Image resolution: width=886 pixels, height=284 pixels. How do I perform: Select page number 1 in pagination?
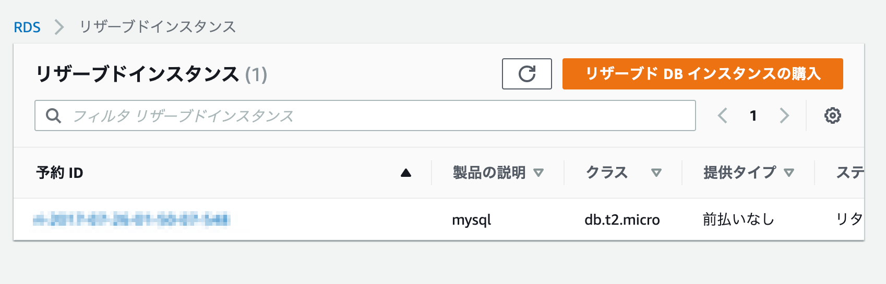pyautogui.click(x=753, y=115)
